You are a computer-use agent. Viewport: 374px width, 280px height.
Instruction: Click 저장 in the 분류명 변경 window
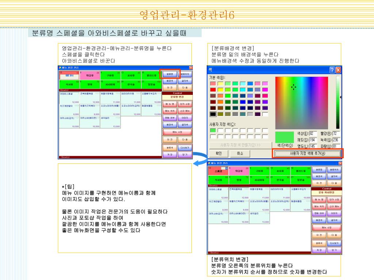click(x=169, y=155)
